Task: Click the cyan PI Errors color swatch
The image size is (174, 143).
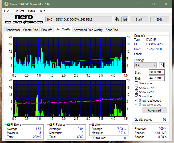Action: coord(9,125)
